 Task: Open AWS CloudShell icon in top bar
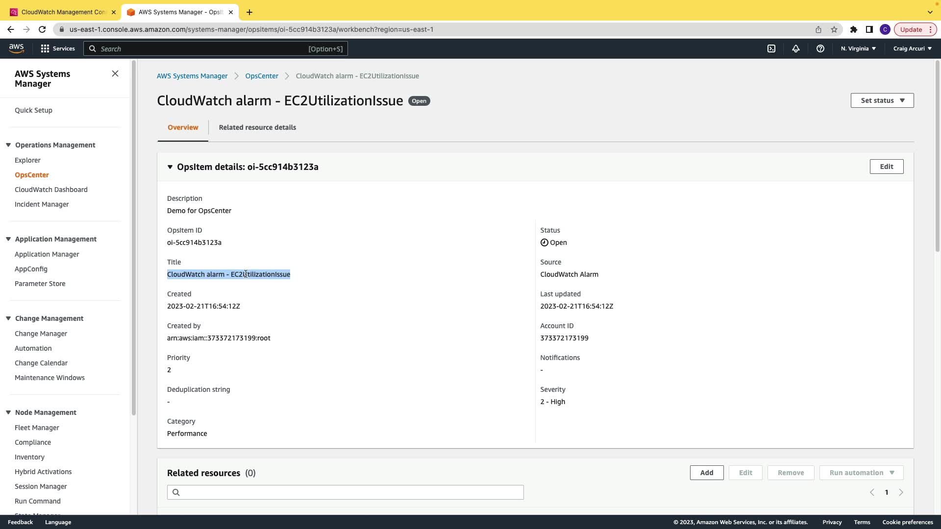coord(771,48)
